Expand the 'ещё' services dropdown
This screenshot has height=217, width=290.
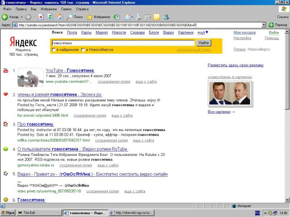point(203,33)
